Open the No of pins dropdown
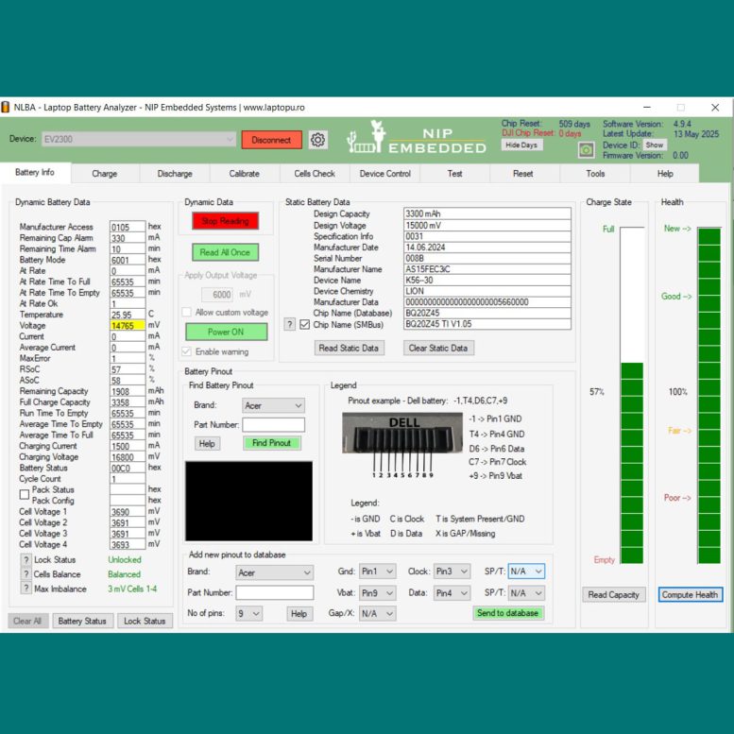The height and width of the screenshot is (734, 734). (248, 613)
